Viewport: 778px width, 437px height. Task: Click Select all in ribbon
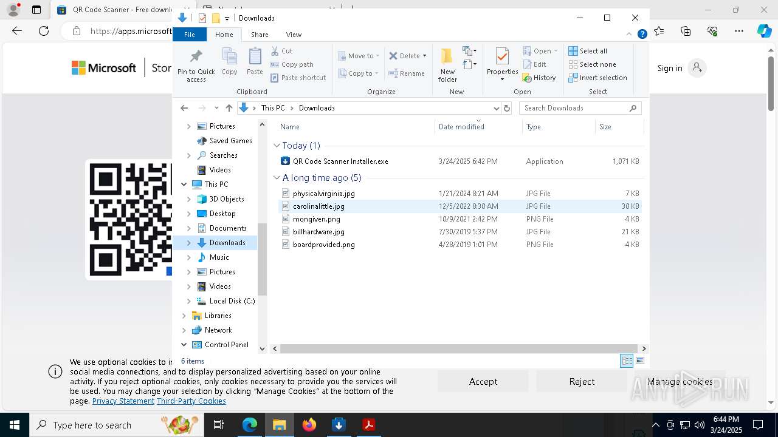click(x=588, y=51)
